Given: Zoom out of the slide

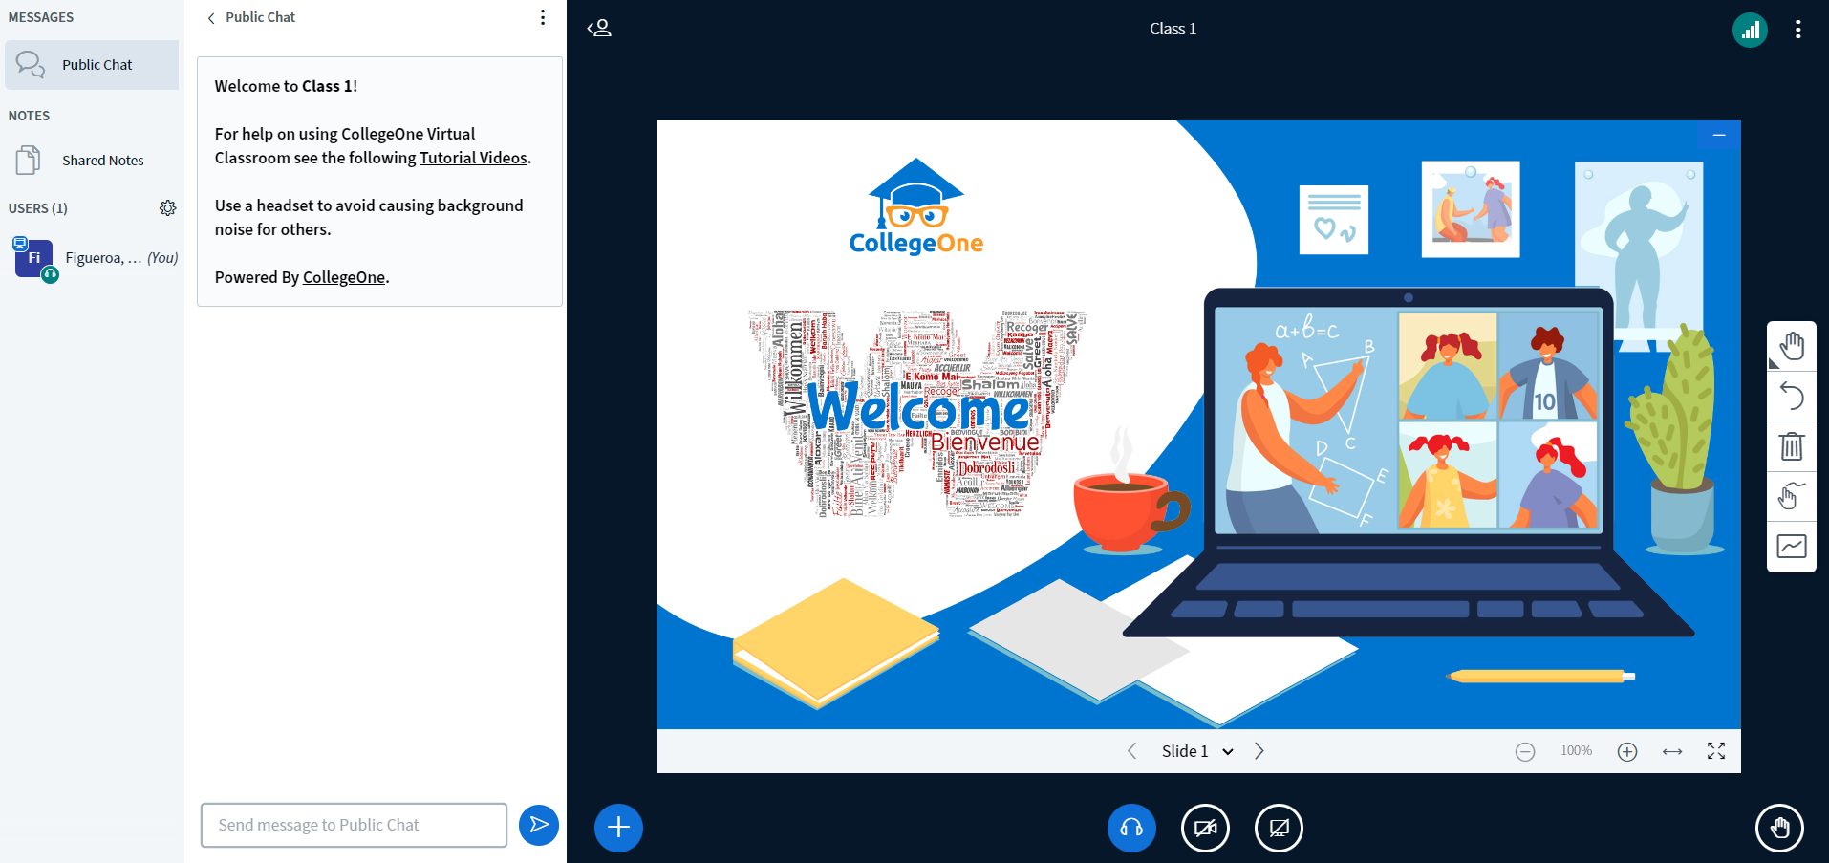Looking at the screenshot, I should [1525, 752].
